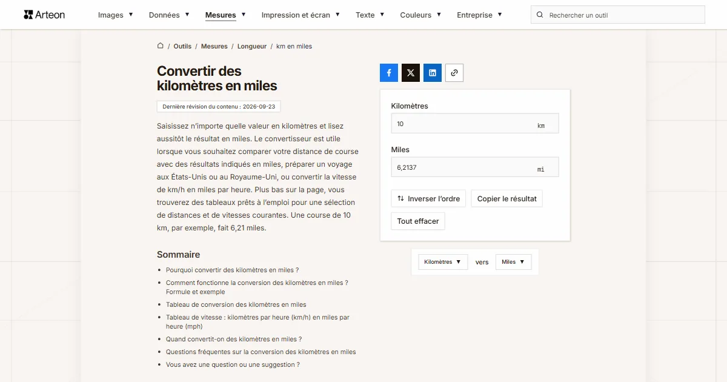Jump to Questions fréquentes section
Viewport: 727px width, 382px height.
pos(261,352)
